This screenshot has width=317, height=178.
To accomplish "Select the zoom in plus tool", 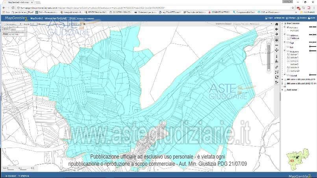I will click(277, 40).
